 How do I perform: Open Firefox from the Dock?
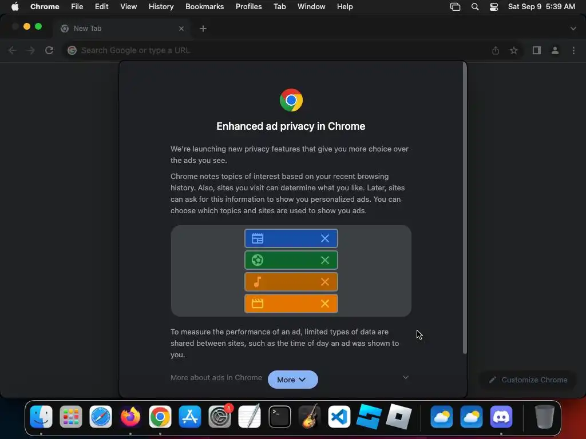coord(130,417)
